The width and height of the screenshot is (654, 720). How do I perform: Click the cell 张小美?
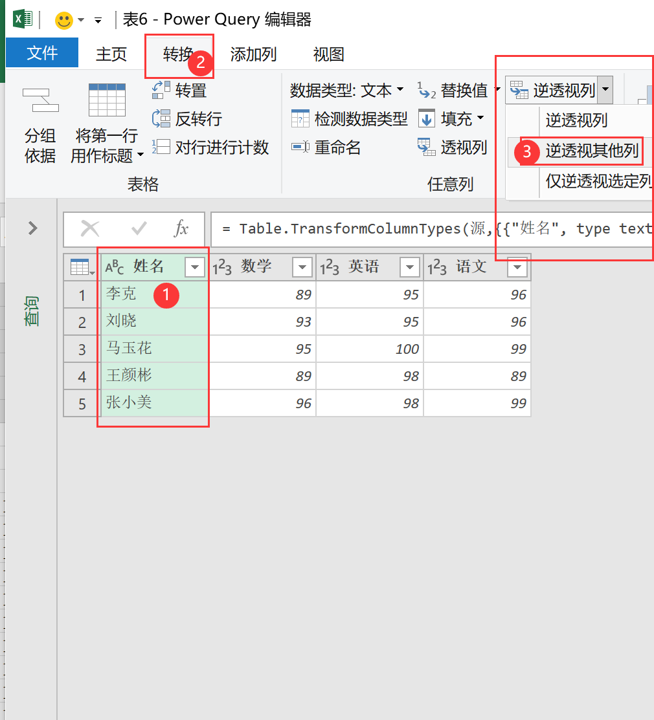pos(154,403)
